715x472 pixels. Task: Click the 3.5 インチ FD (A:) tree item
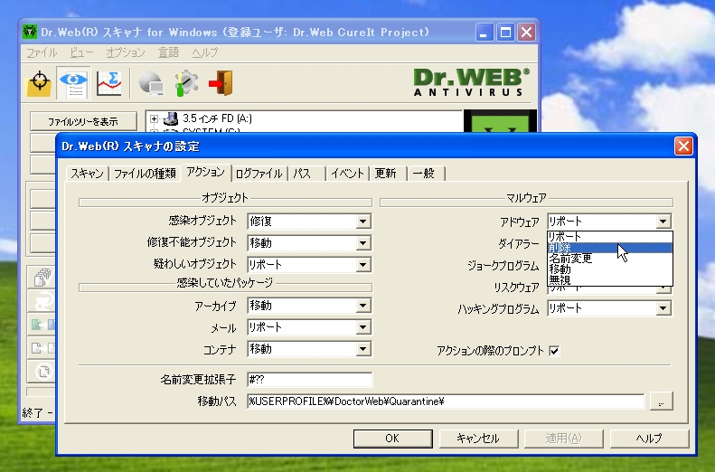click(x=217, y=118)
